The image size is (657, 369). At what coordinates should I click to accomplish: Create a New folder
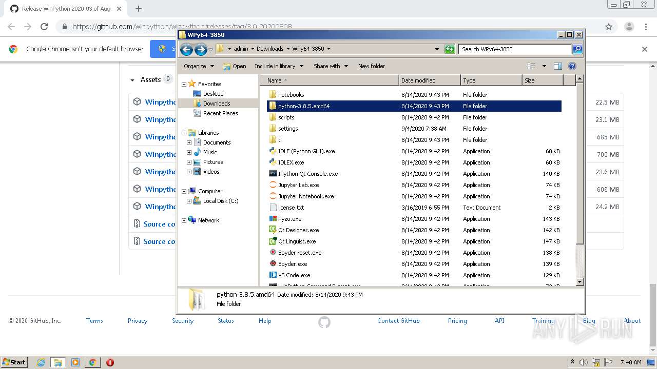(372, 66)
